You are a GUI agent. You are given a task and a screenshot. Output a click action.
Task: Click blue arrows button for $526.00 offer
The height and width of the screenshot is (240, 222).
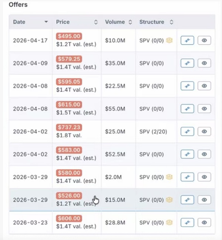click(x=187, y=200)
